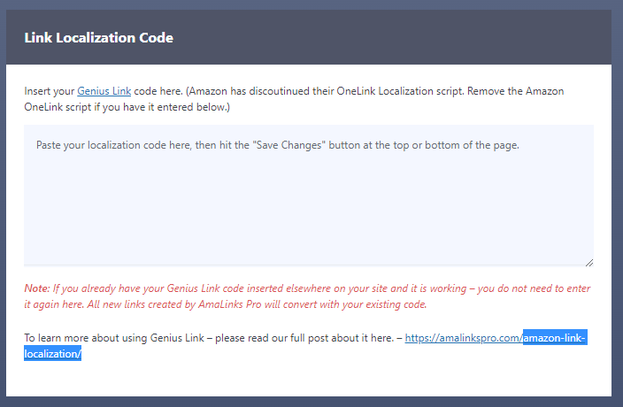Click the dark header bar empty area
623x407 pixels.
click(398, 38)
